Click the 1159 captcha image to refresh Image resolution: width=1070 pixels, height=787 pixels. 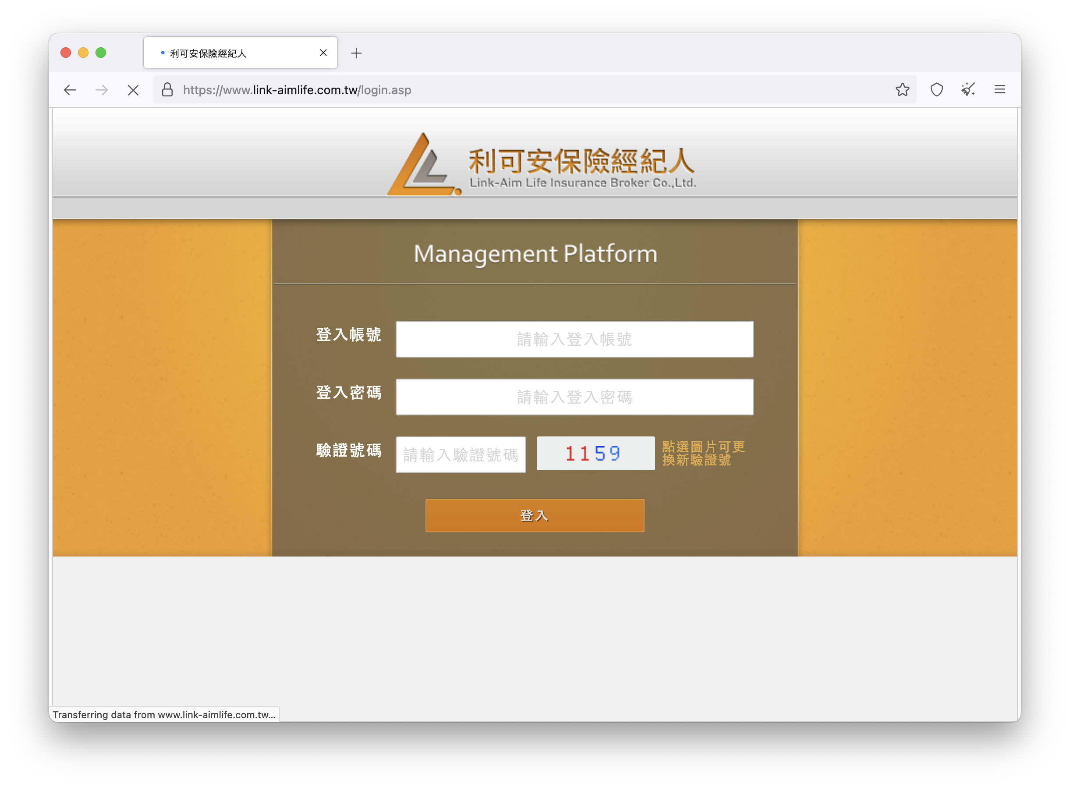[x=595, y=454]
